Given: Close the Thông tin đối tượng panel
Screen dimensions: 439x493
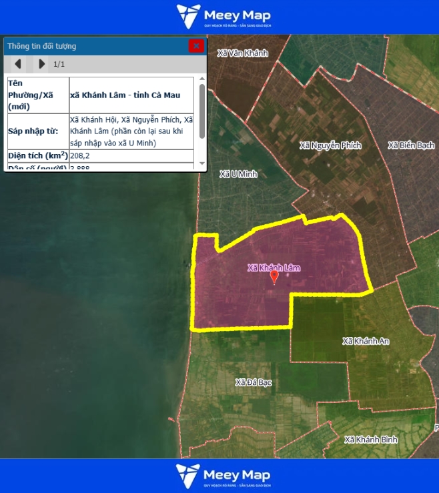Looking at the screenshot, I should point(195,46).
